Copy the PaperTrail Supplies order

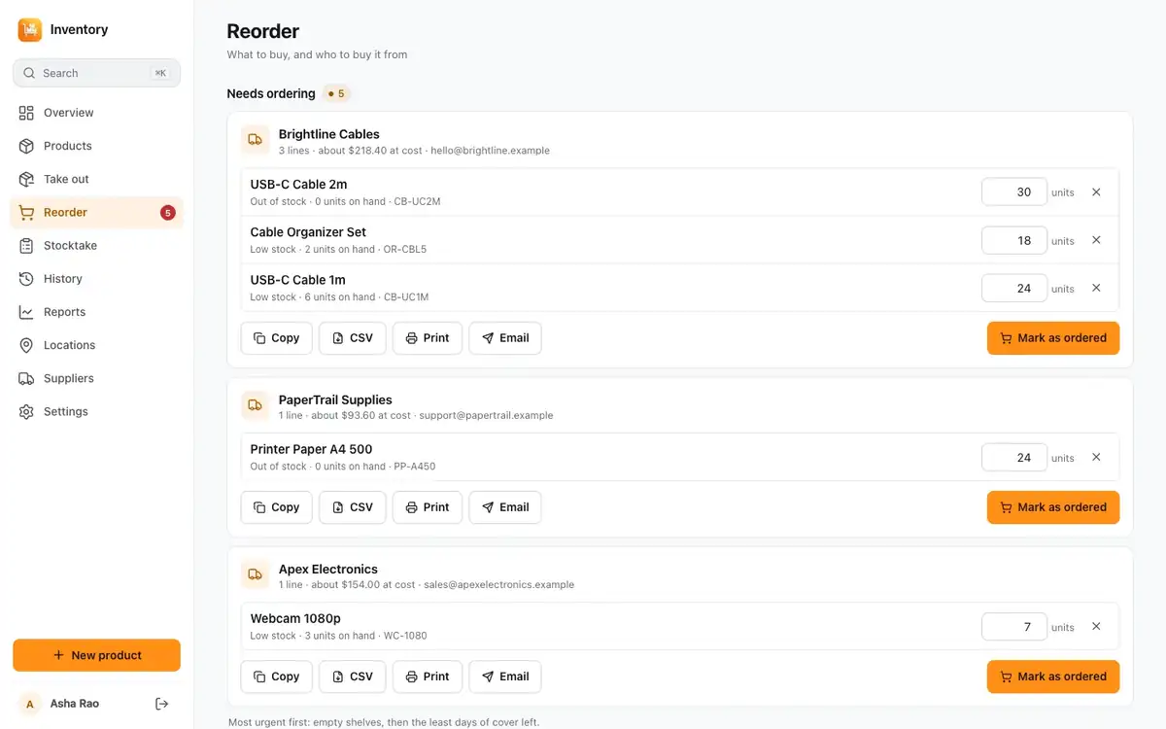coord(277,507)
